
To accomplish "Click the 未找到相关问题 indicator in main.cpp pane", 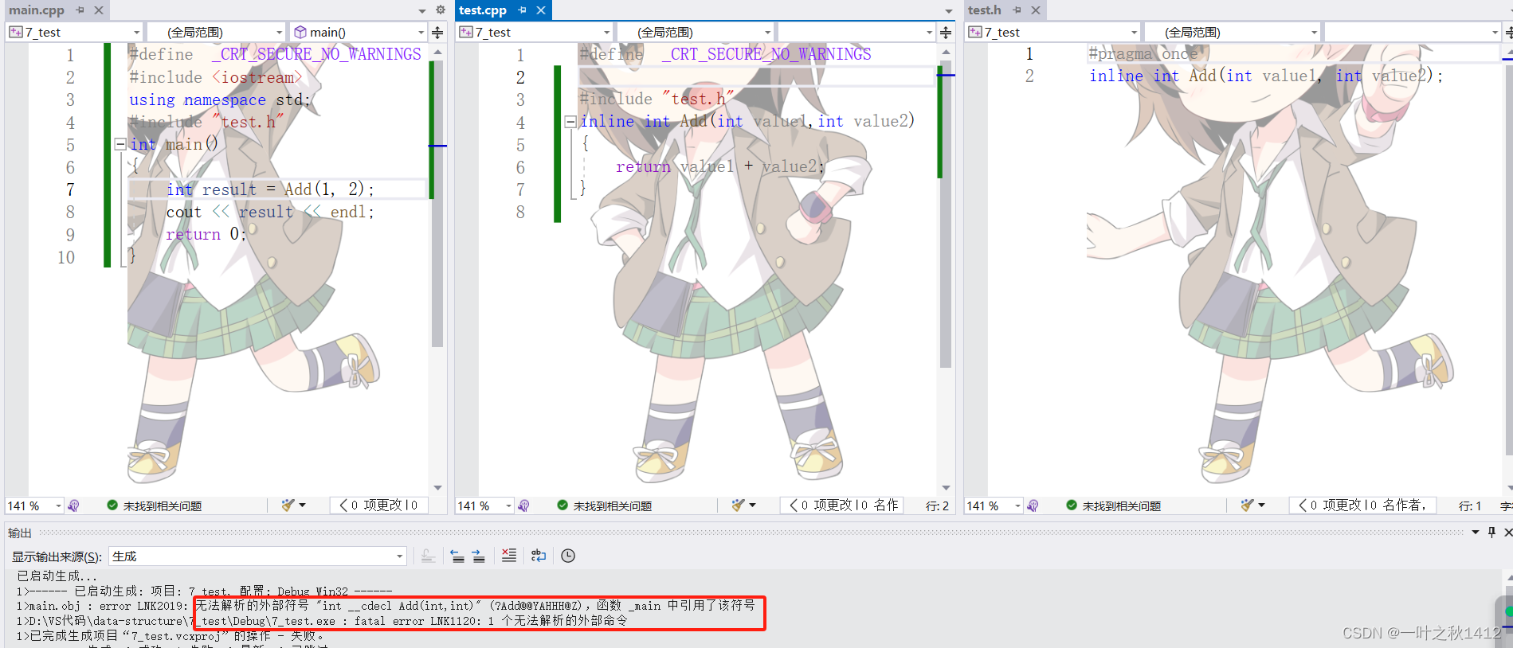I will [x=155, y=506].
